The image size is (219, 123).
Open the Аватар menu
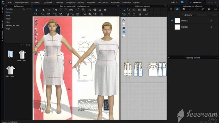(x=81, y=2)
